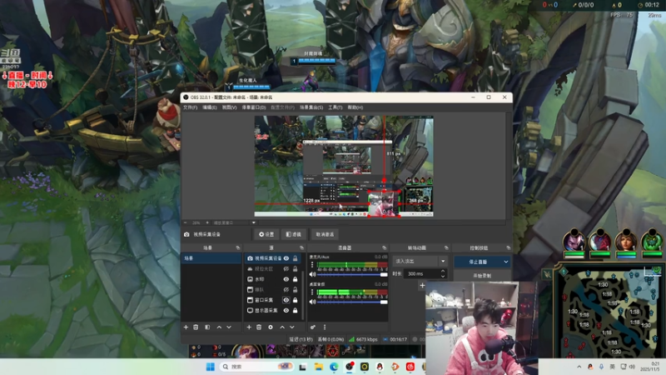
Task: Open the 停靠窗口(D) menu
Action: (x=254, y=107)
